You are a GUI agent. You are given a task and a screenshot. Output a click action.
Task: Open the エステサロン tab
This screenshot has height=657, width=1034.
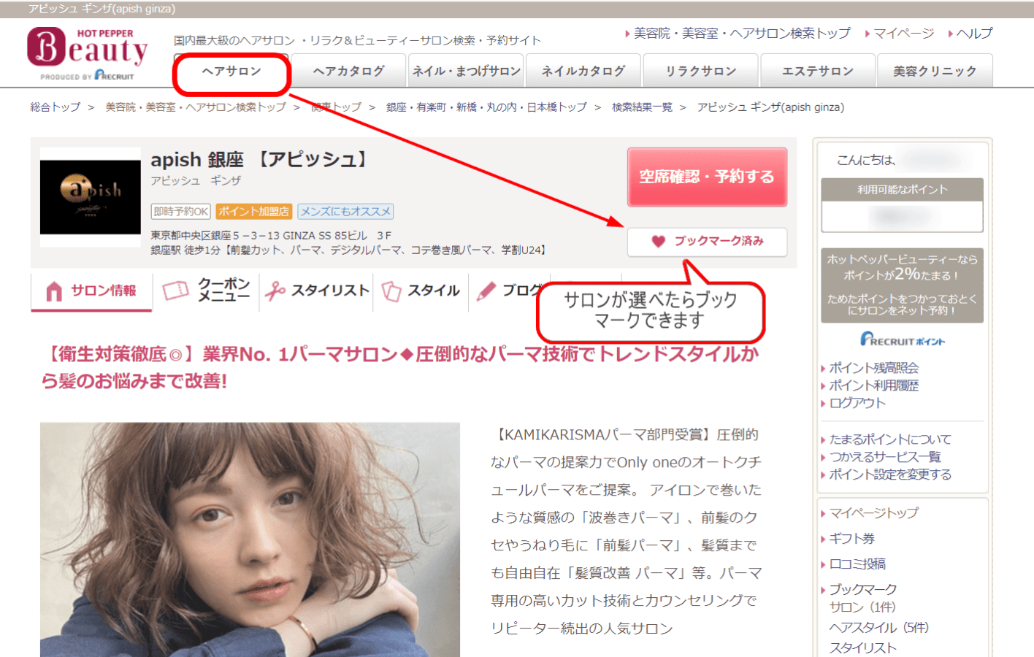click(818, 71)
